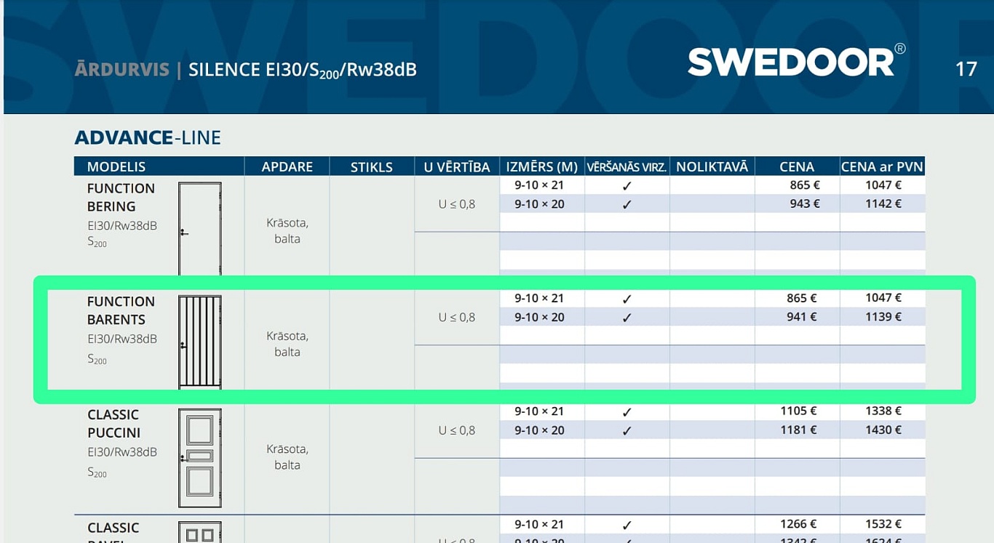Click the Classic Puccini door illustration
The image size is (994, 543).
click(200, 457)
